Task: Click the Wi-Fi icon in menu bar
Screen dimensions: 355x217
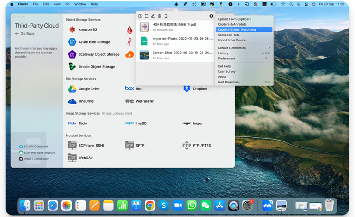Action: (283, 4)
